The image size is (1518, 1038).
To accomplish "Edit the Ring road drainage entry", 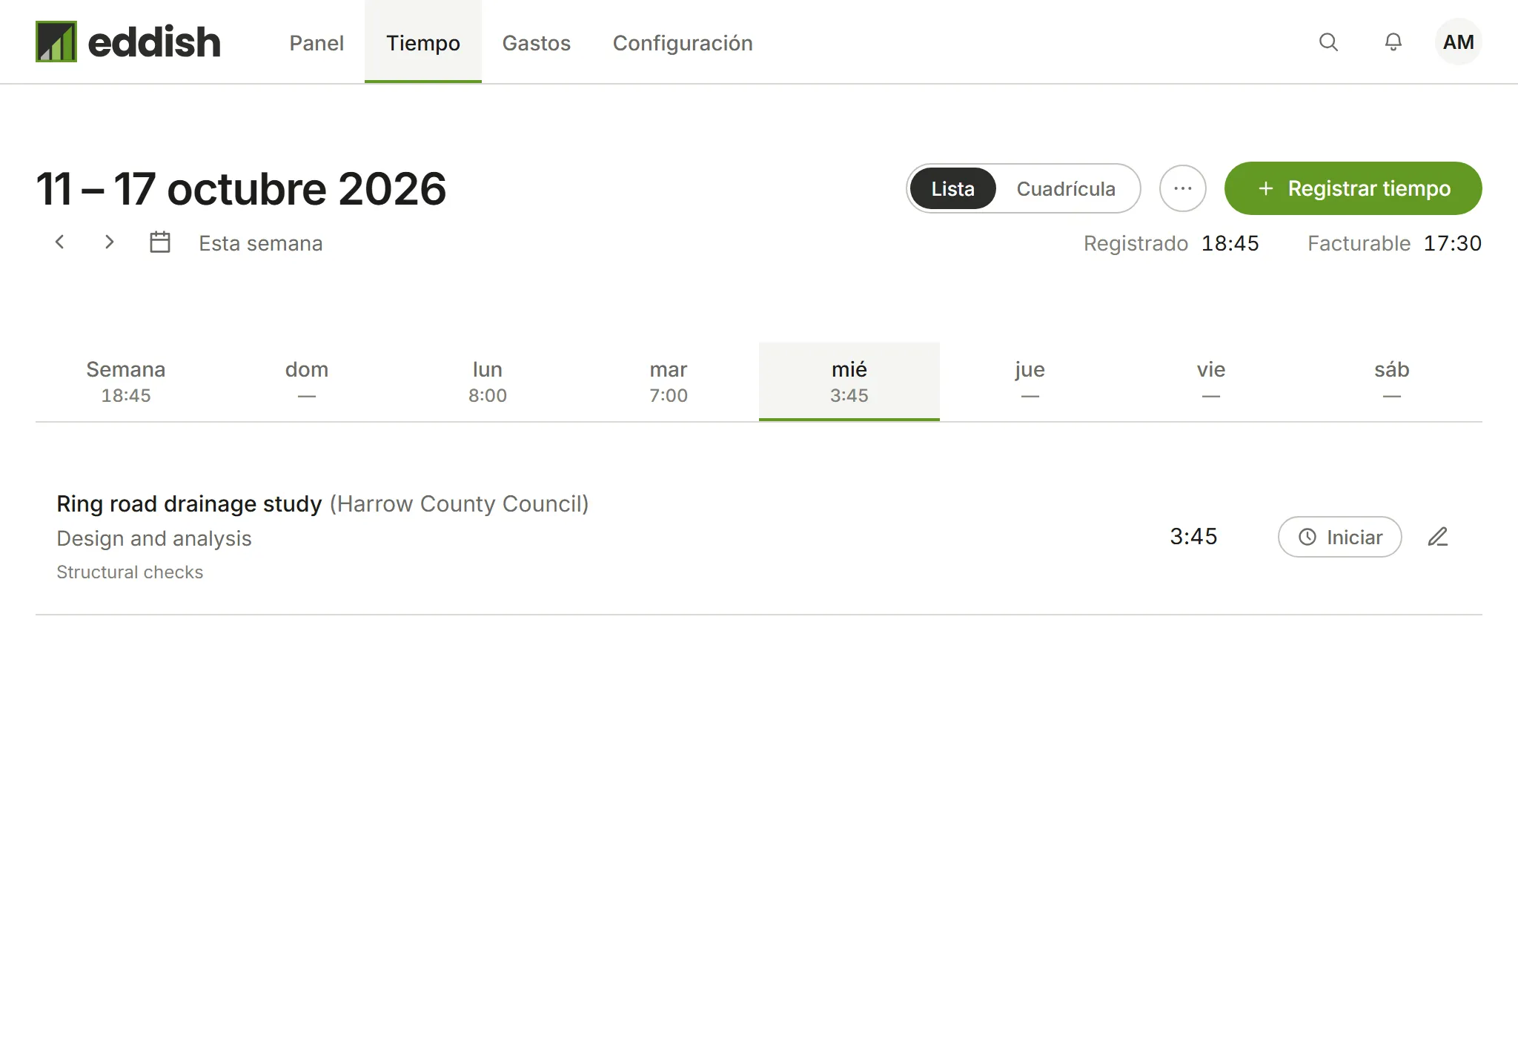I will tap(1438, 537).
